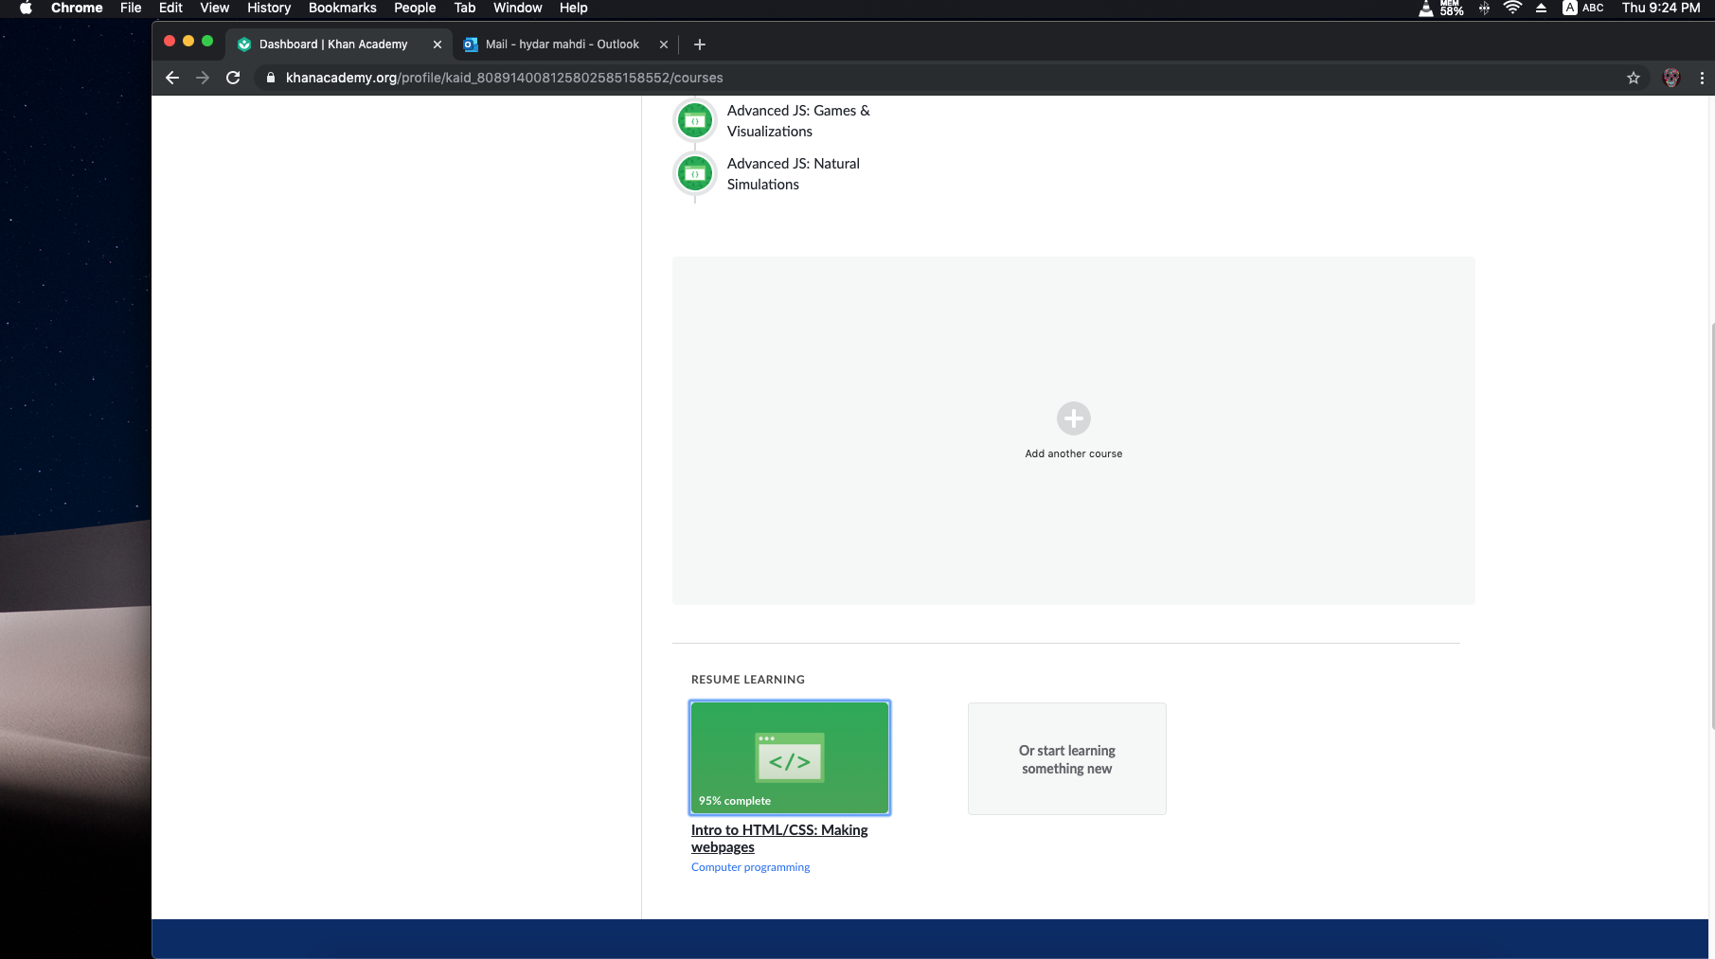This screenshot has height=959, width=1715.
Task: Open a new tab with plus button
Action: click(x=700, y=44)
